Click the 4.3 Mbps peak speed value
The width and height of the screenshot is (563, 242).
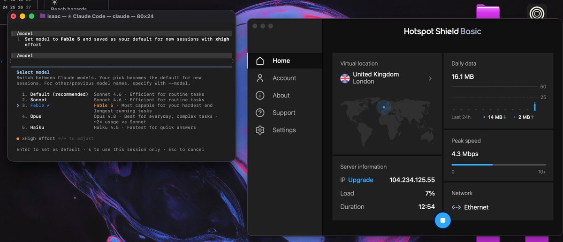(x=465, y=154)
